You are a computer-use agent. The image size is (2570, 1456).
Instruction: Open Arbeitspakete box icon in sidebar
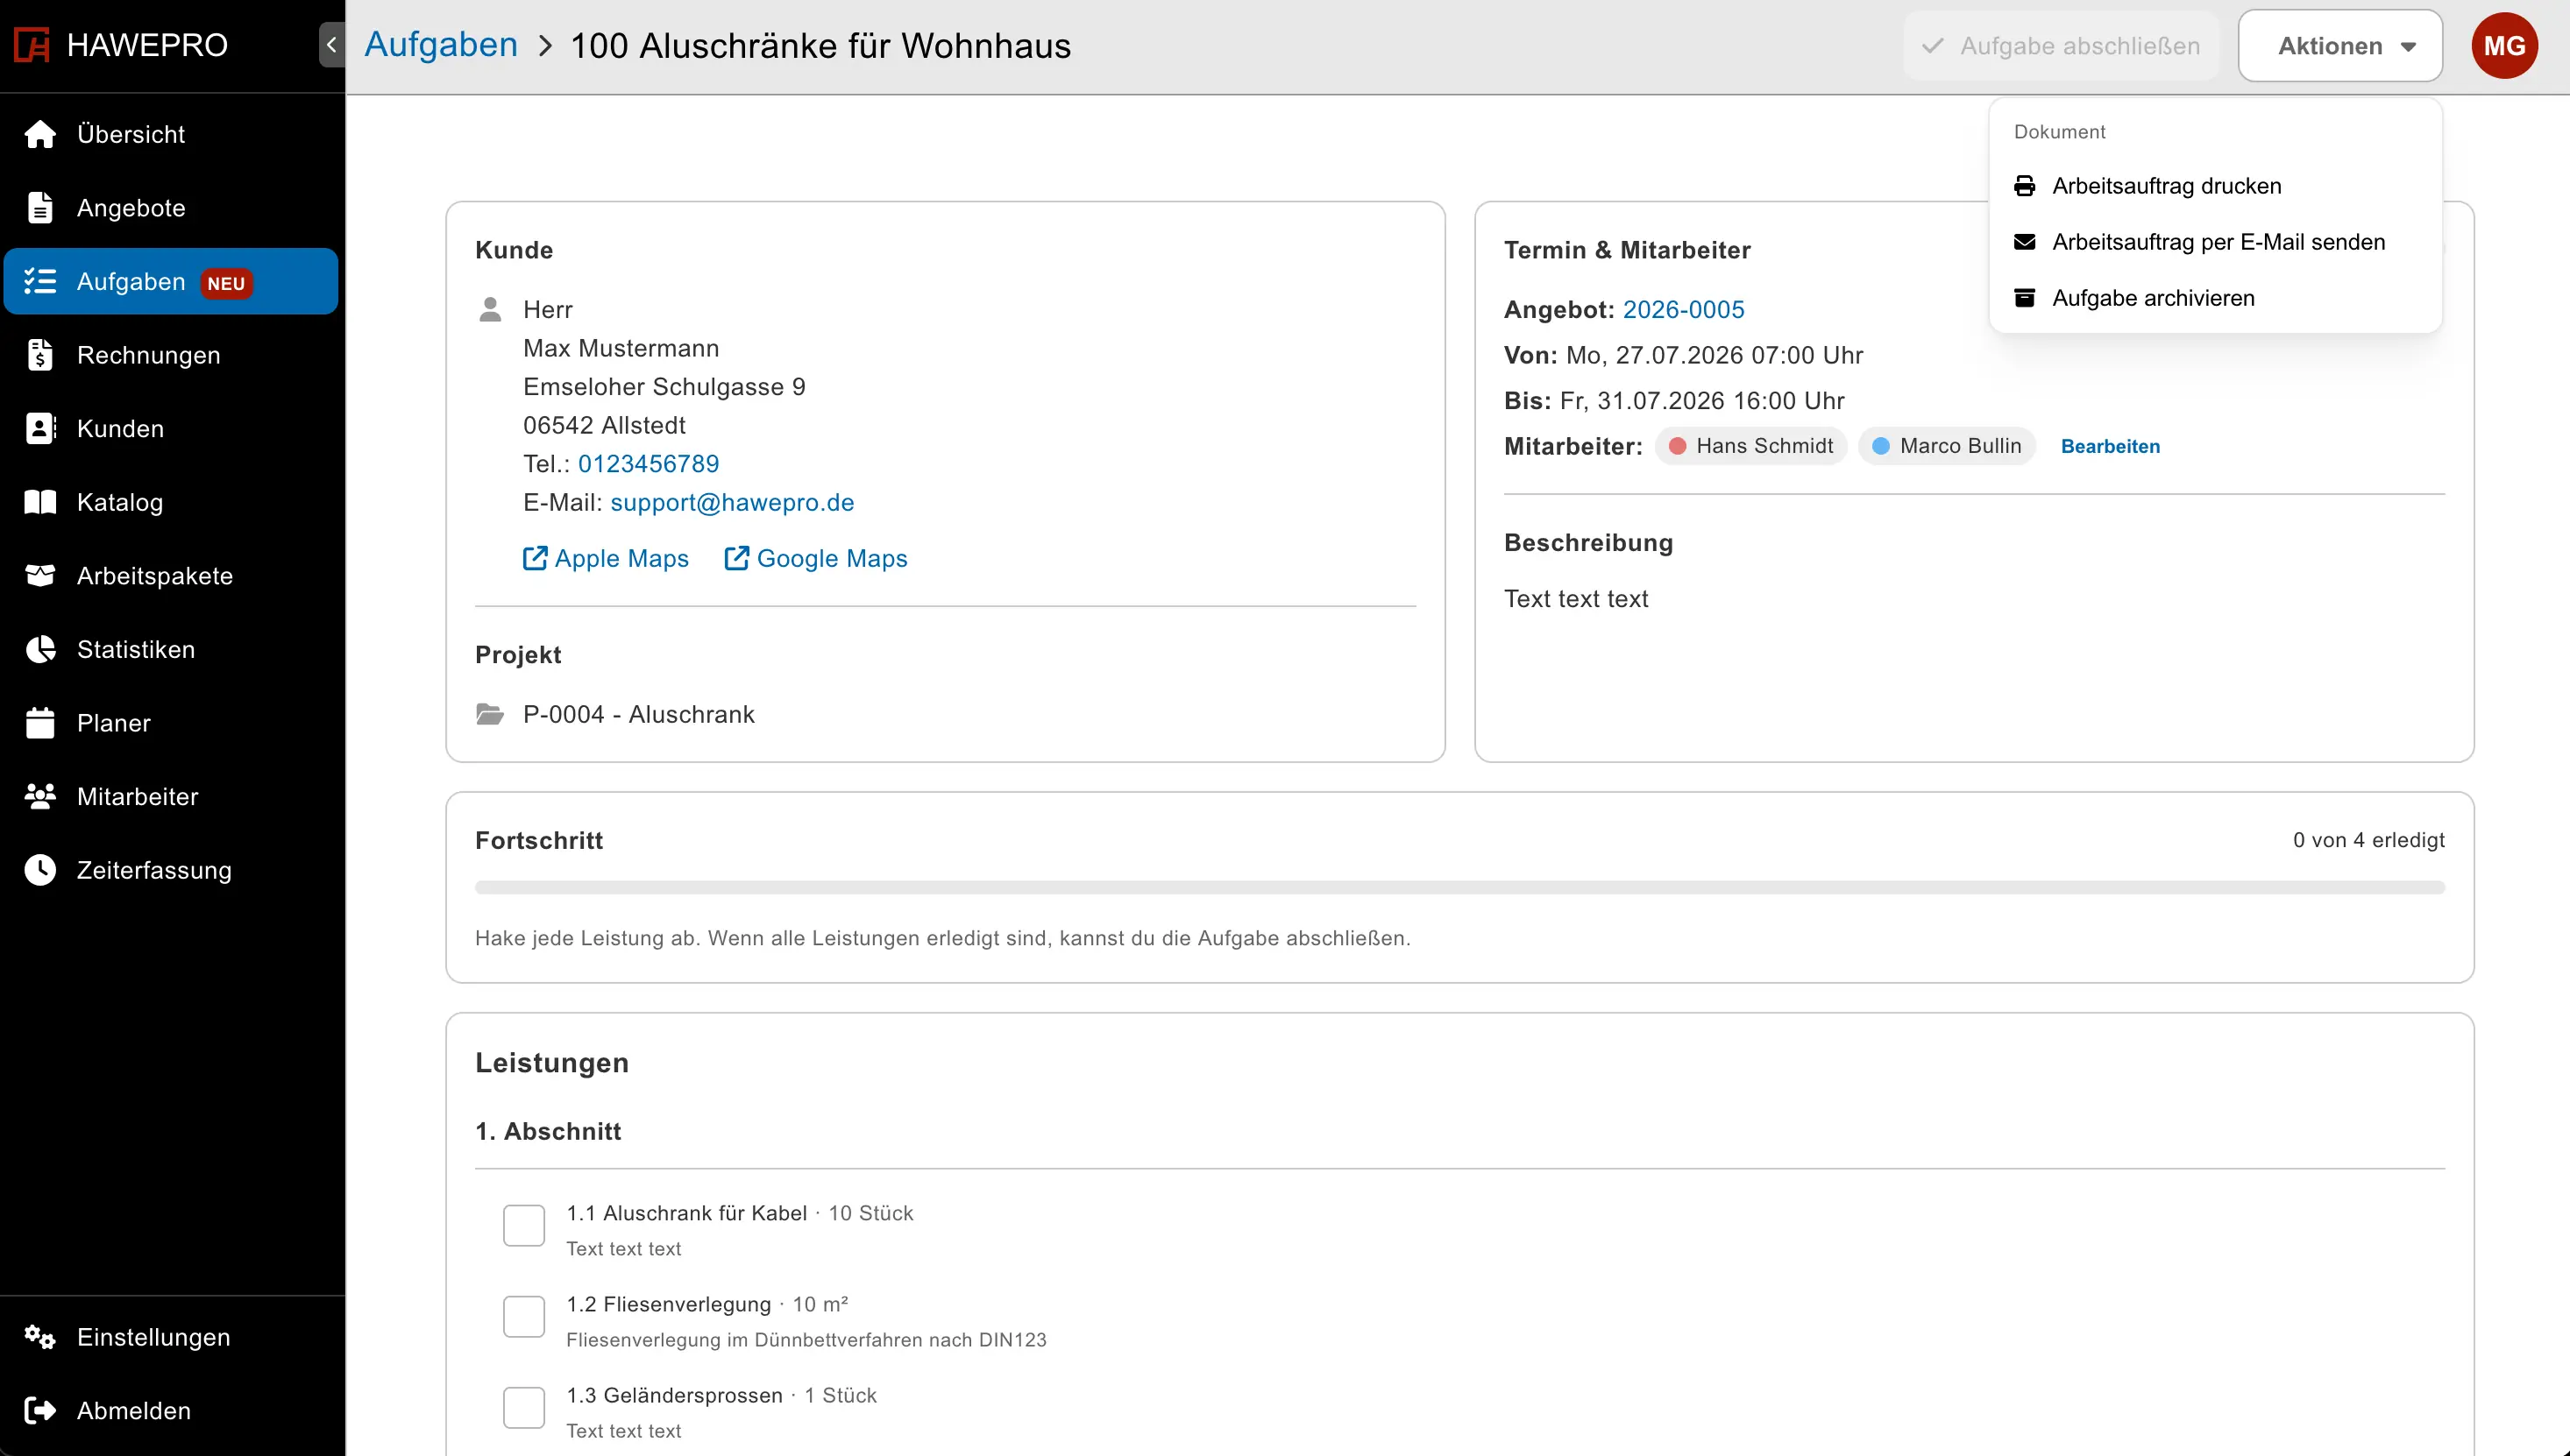(40, 575)
